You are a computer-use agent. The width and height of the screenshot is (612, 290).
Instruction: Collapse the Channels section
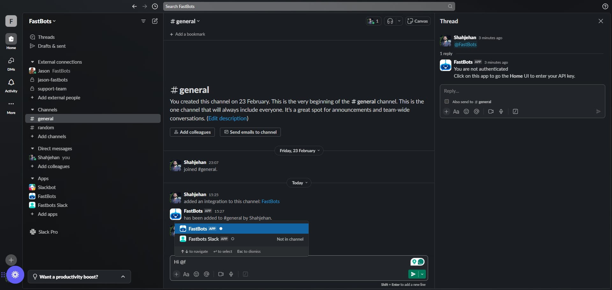[32, 110]
